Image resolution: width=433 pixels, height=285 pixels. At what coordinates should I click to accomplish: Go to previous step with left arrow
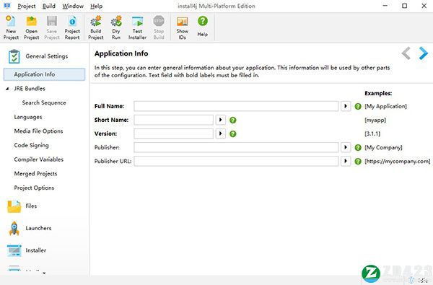coord(406,53)
